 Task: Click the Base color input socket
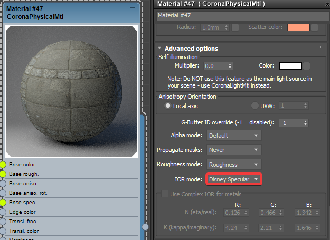coord(3,165)
